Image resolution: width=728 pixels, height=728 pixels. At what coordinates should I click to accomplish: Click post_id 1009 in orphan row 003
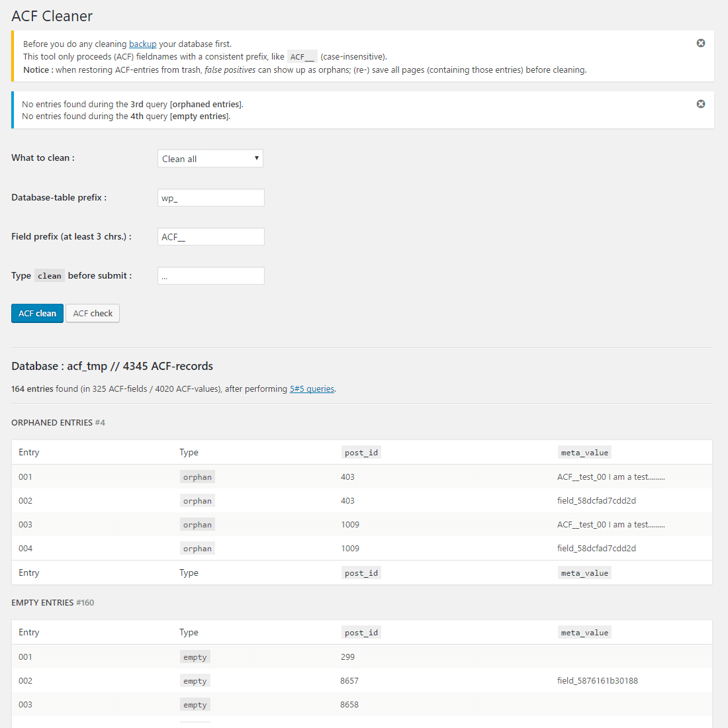tap(350, 525)
